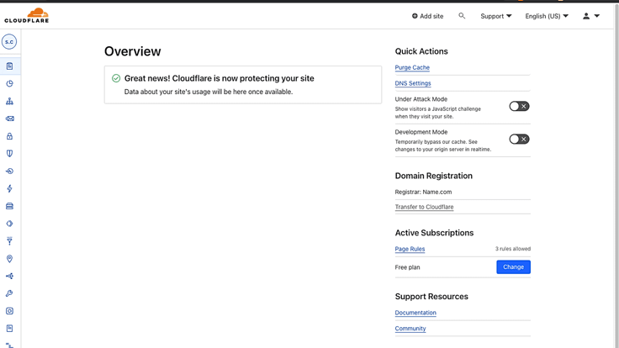Screen dimensions: 619x348
Task: Click '3 rules allowed' text
Action: [x=513, y=249]
